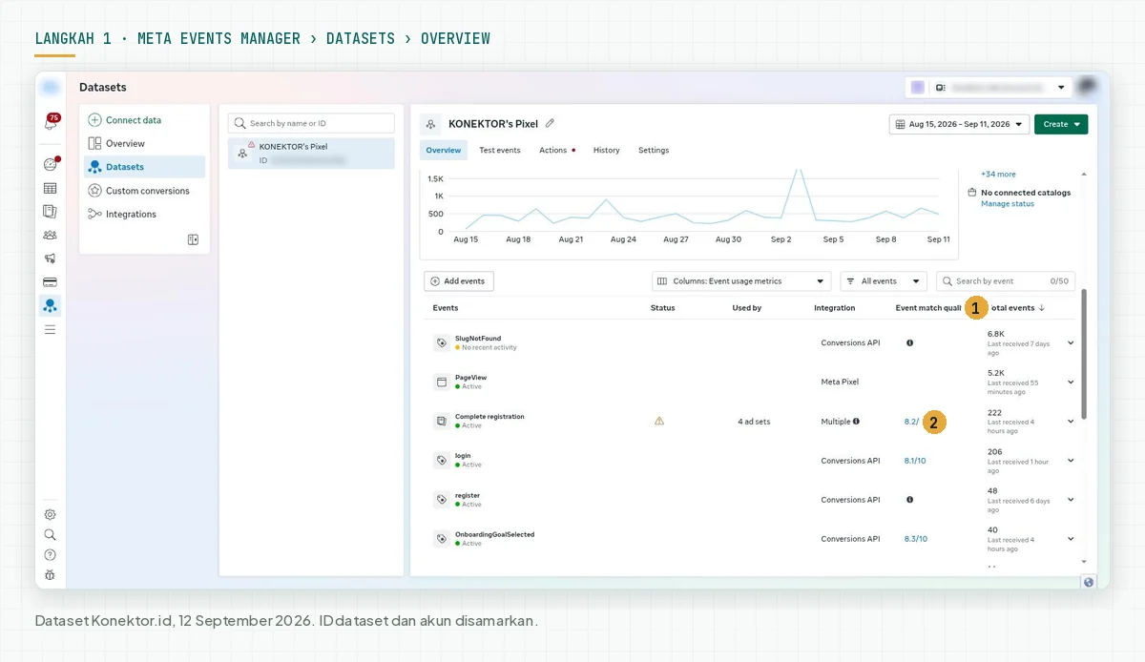This screenshot has height=662, width=1145.
Task: Click the Search by name or ID field
Action: pos(311,123)
